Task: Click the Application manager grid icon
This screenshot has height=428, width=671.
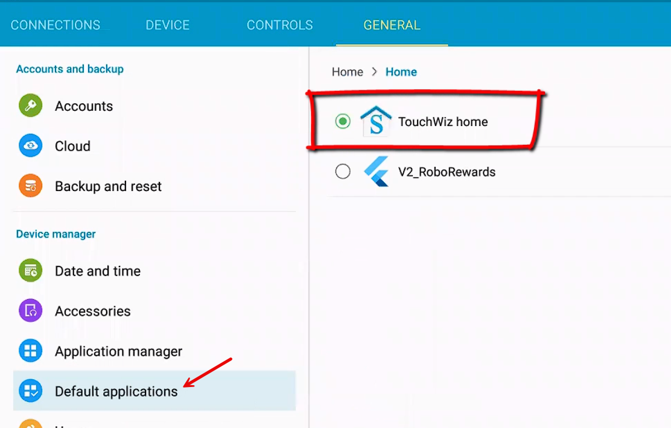Action: coord(30,351)
